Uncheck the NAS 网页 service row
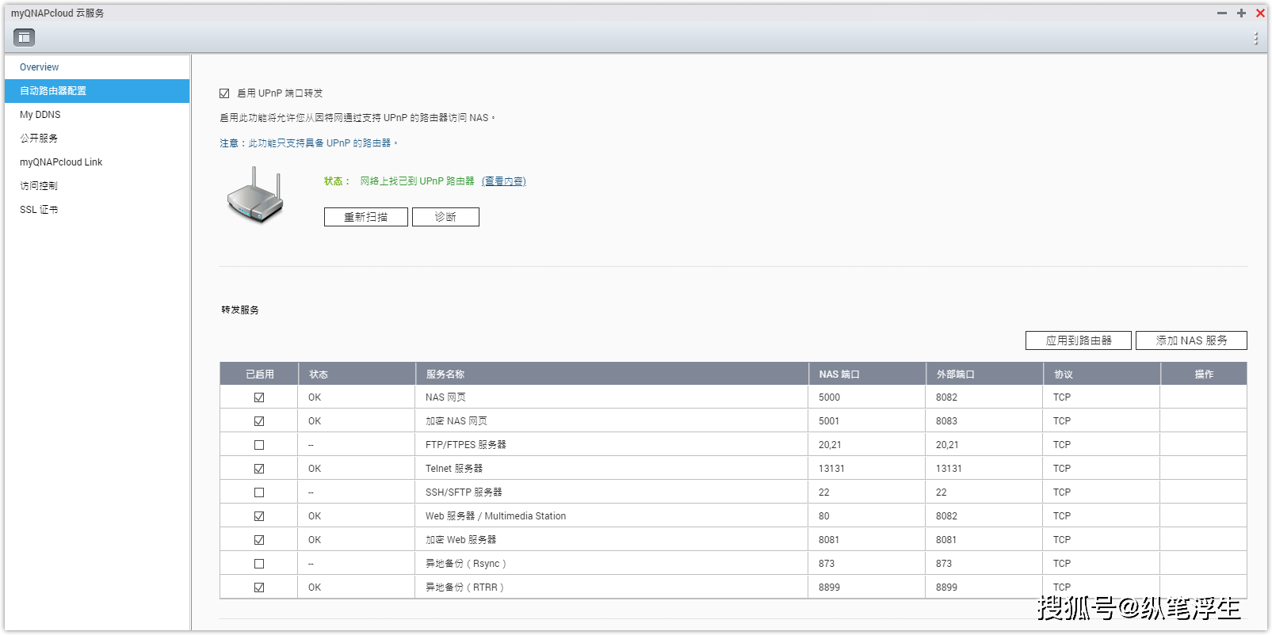This screenshot has width=1272, height=635. pyautogui.click(x=259, y=397)
